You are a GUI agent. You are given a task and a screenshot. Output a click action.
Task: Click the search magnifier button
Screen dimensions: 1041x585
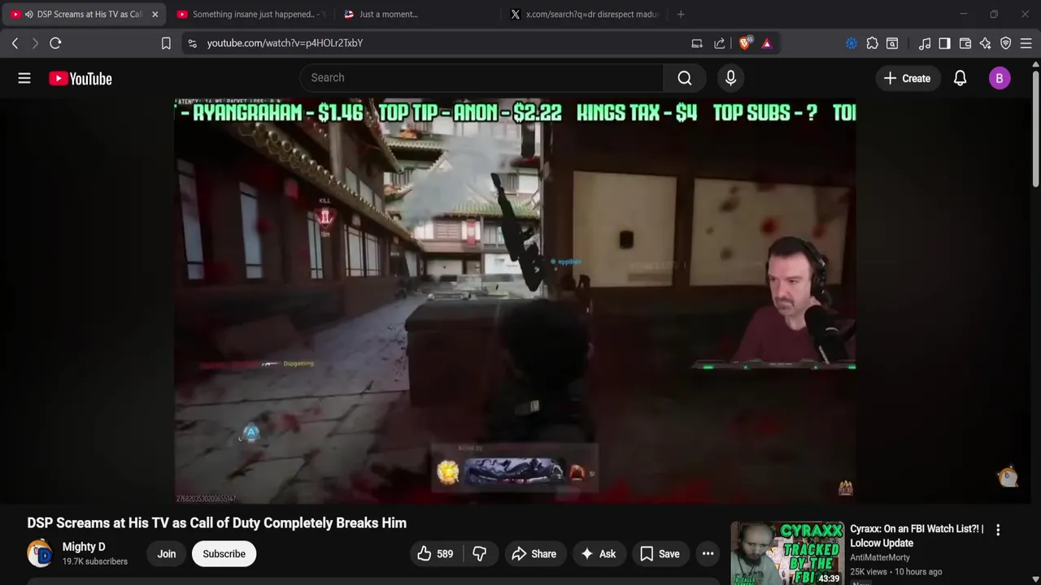[x=685, y=78]
